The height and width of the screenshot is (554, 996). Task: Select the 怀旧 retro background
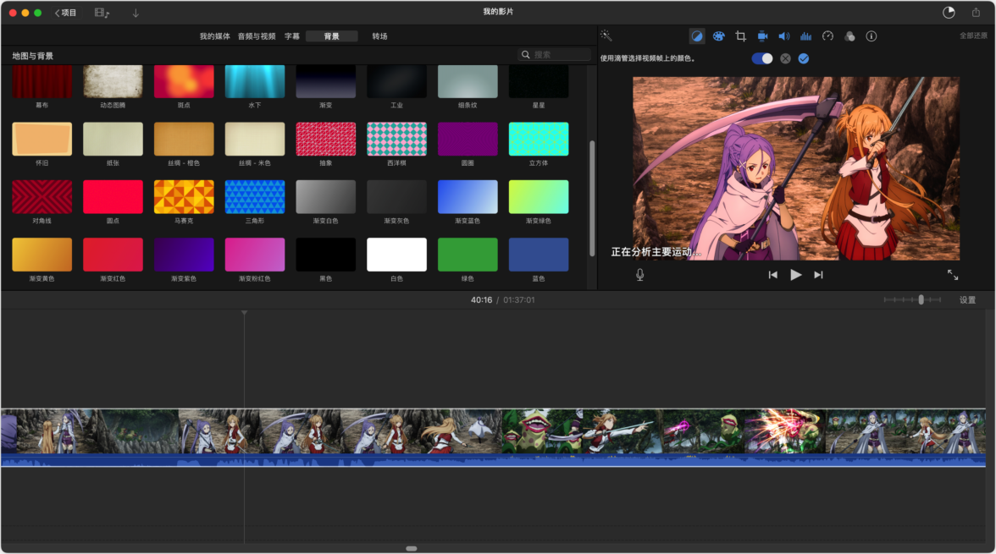tap(42, 139)
